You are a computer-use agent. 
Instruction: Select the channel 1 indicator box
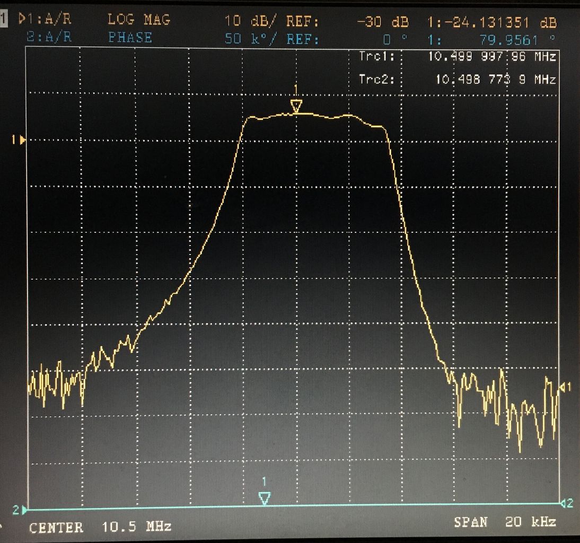(x=4, y=19)
